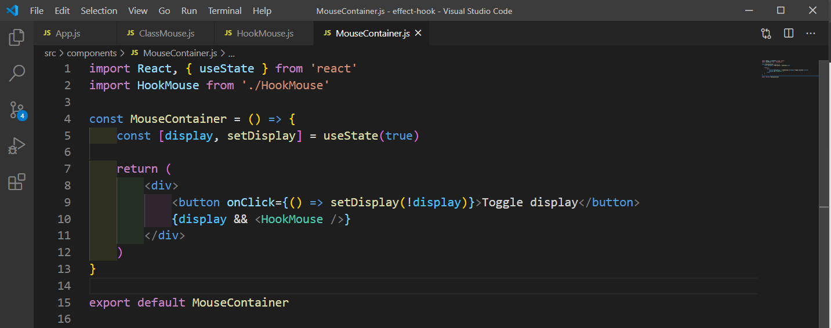Open the Help menu

tap(262, 11)
